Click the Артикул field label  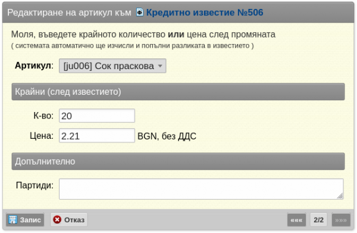pos(34,66)
